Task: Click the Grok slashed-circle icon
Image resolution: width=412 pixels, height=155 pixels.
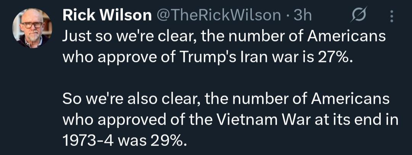Action: pos(358,16)
